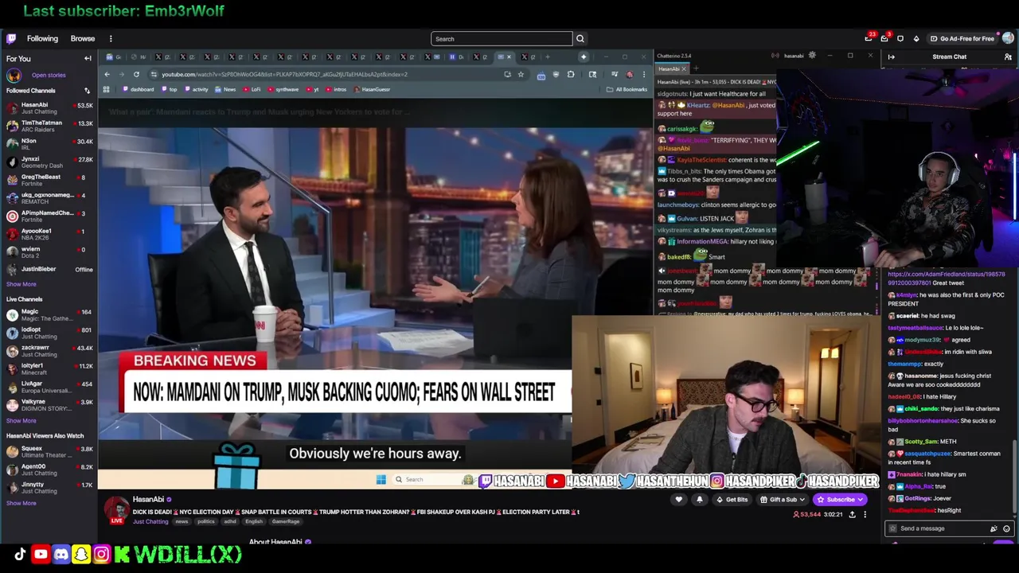Bookmark the page with the star icon
The width and height of the screenshot is (1019, 573).
tap(521, 74)
